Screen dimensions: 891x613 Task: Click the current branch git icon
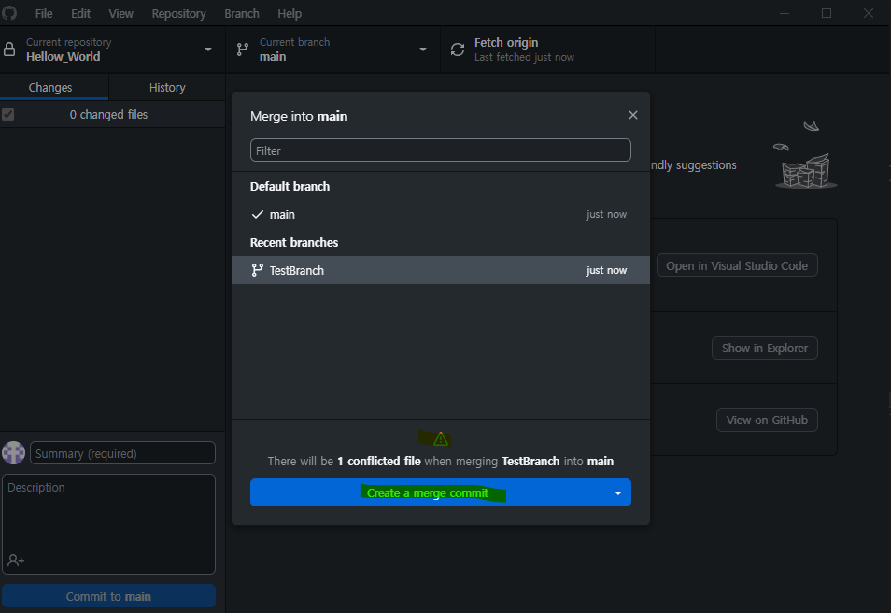(243, 50)
